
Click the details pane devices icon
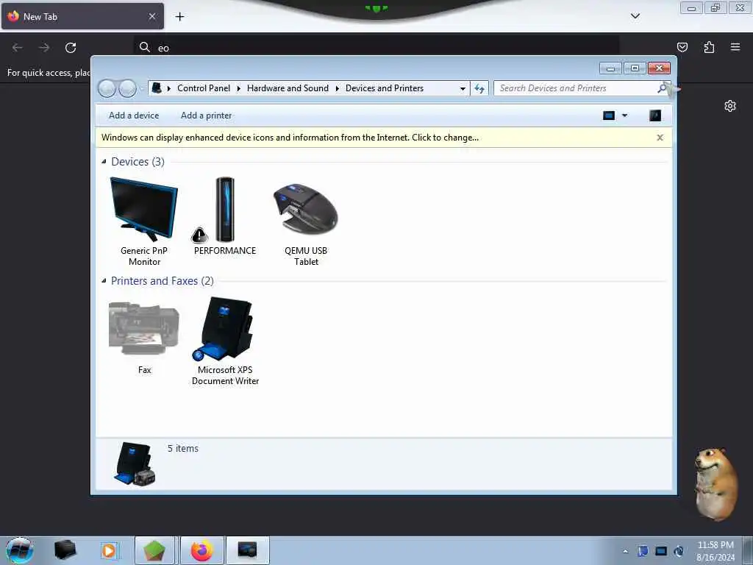click(x=135, y=463)
